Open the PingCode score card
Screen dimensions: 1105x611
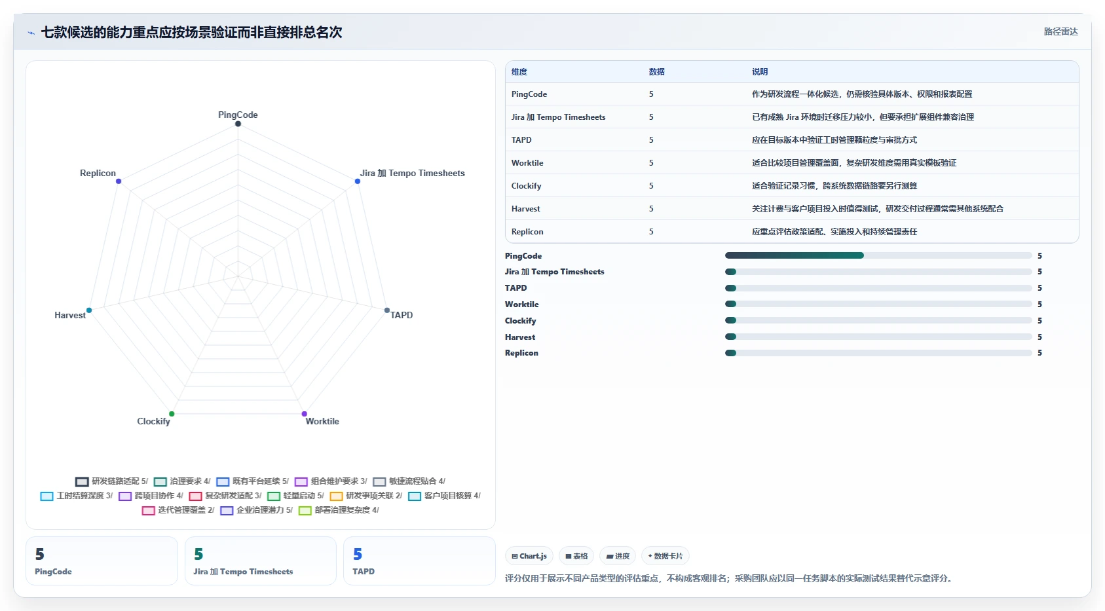pos(102,561)
